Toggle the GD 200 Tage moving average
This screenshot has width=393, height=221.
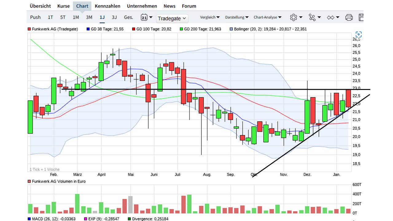pyautogui.click(x=200, y=29)
